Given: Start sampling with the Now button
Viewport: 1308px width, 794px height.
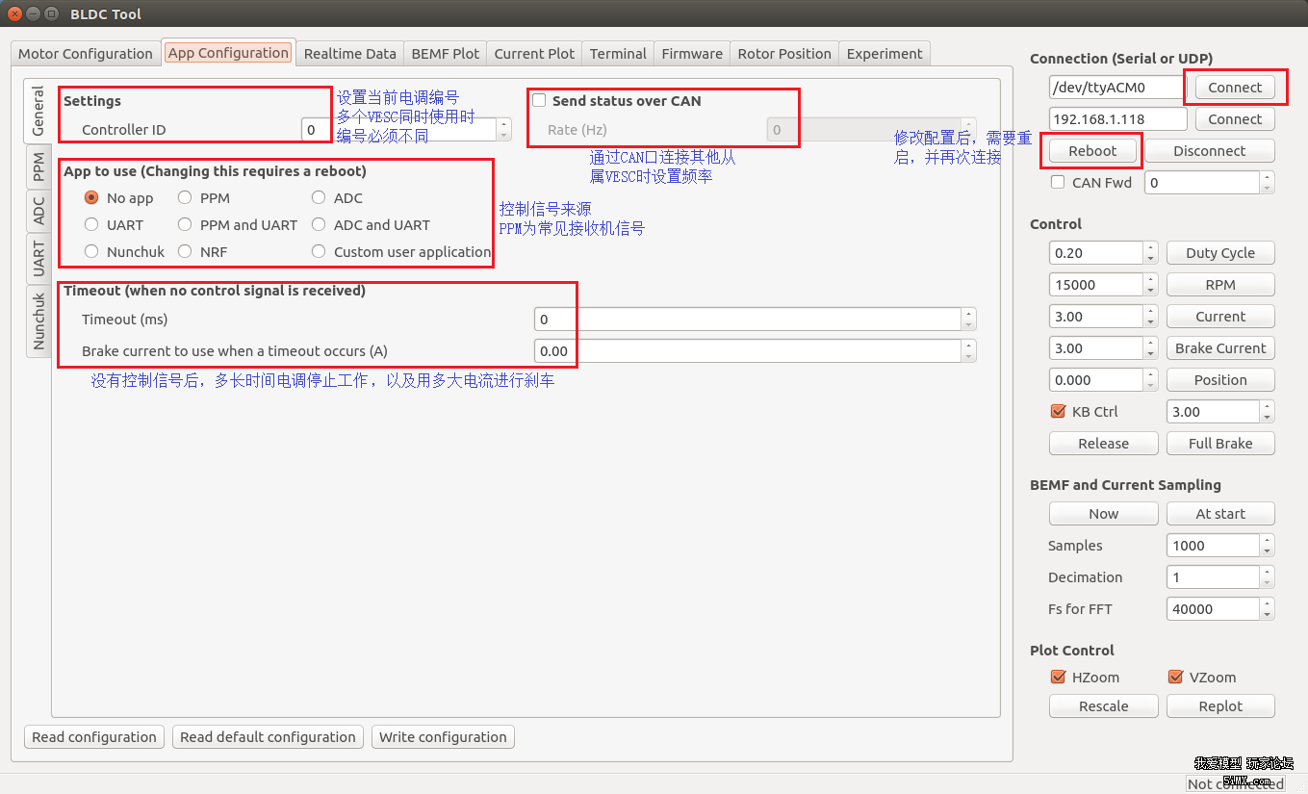Looking at the screenshot, I should [1103, 514].
